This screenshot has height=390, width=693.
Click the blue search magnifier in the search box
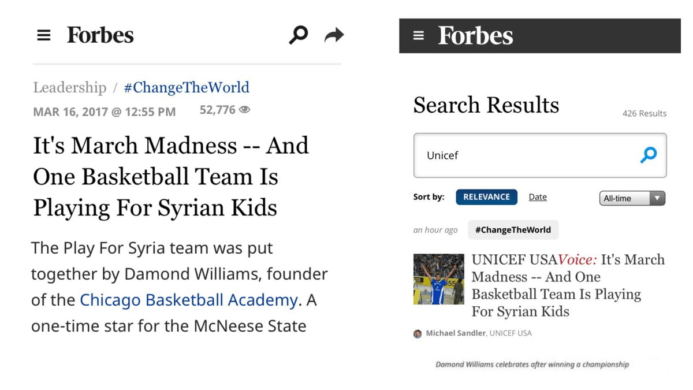649,155
